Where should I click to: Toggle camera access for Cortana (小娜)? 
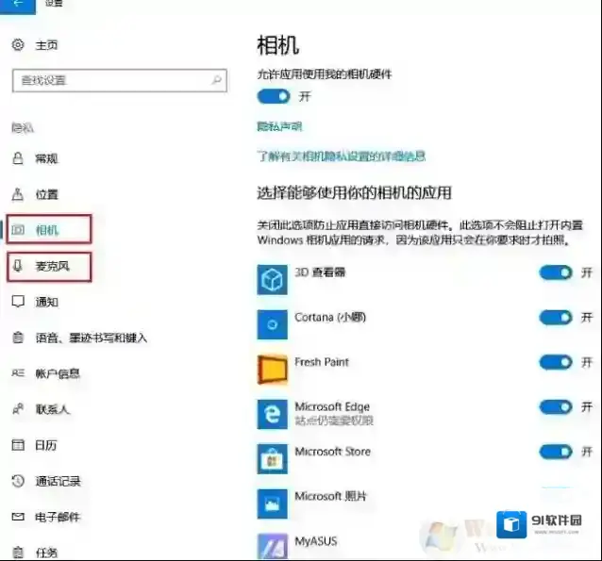[x=556, y=318]
